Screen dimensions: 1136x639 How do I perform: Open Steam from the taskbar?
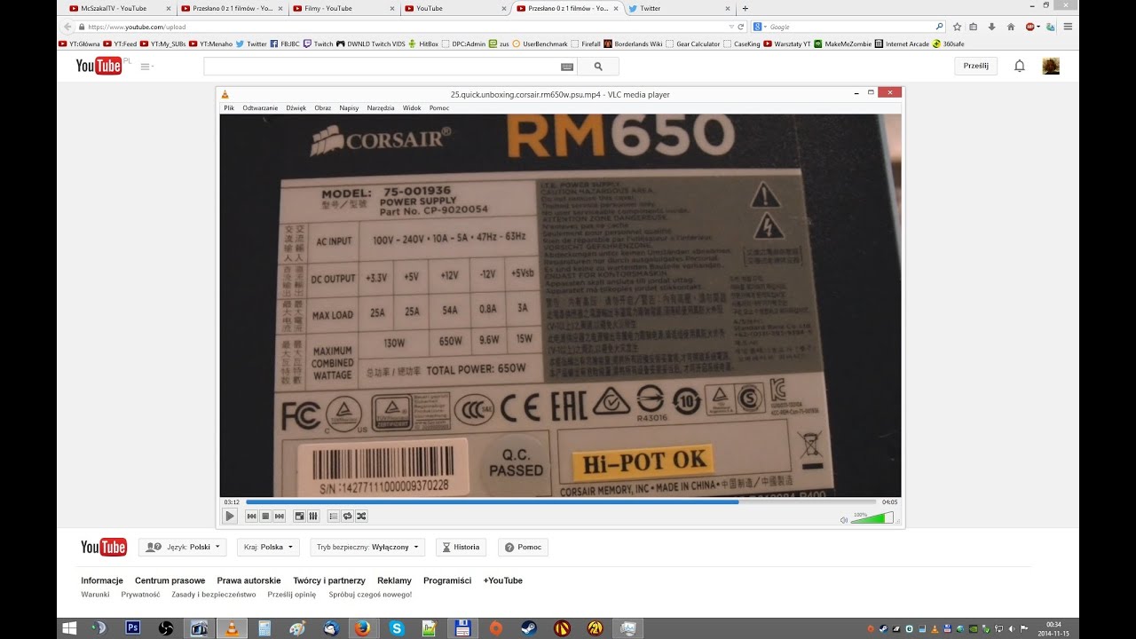click(x=529, y=628)
